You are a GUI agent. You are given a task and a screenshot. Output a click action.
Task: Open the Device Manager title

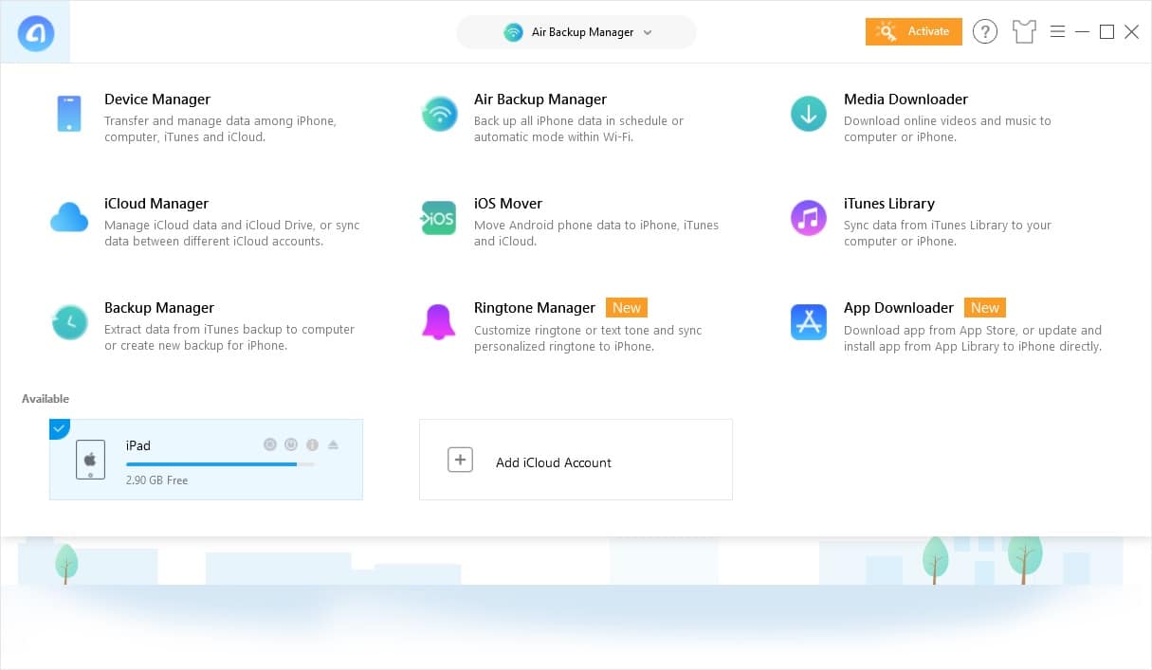coord(157,100)
